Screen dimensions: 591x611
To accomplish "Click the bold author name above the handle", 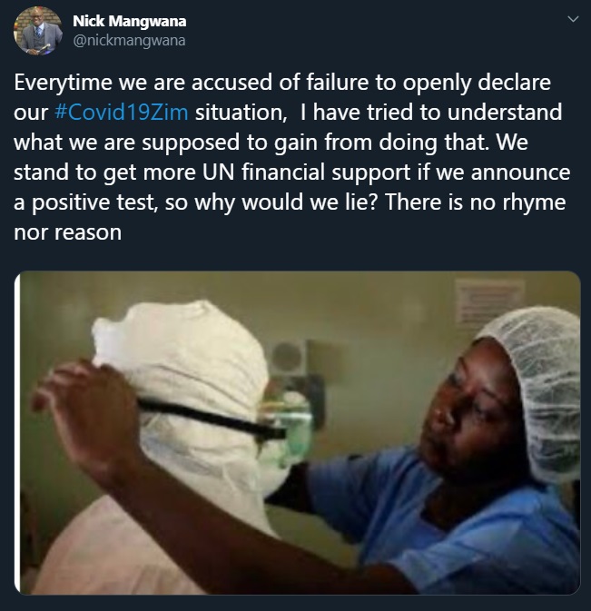I will (129, 21).
